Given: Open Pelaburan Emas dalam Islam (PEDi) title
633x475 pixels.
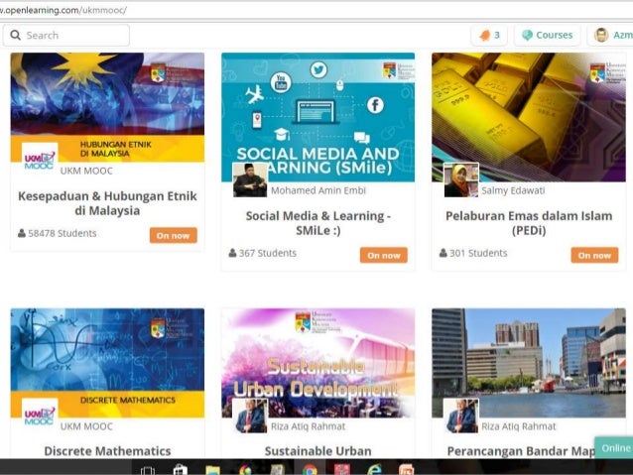Looking at the screenshot, I should (x=529, y=223).
